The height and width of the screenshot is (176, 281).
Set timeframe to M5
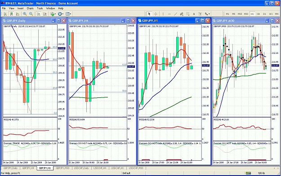[234, 14]
